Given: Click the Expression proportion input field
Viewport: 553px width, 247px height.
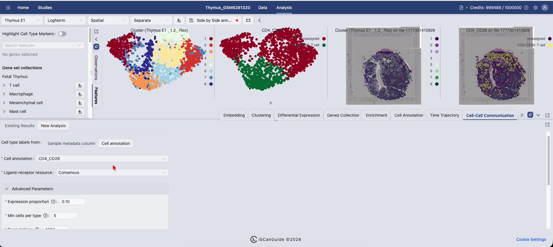Looking at the screenshot, I should point(72,202).
